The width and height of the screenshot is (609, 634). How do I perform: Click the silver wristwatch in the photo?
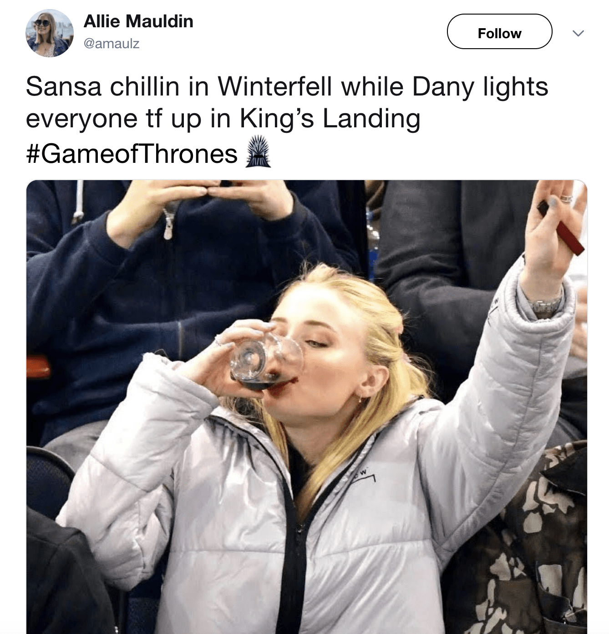coord(545,304)
